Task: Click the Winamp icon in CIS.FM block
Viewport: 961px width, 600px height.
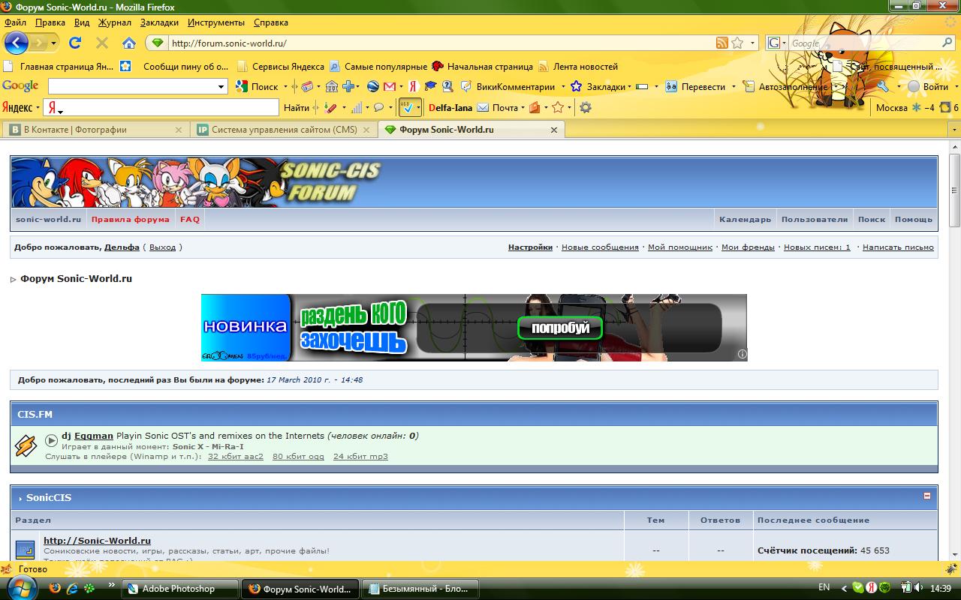Action: point(26,445)
